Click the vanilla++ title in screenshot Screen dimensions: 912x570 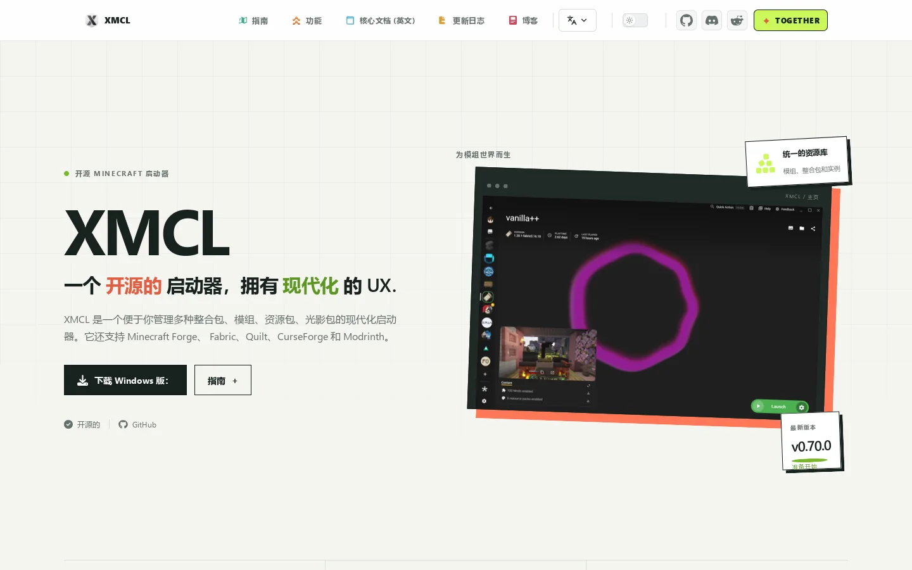coord(522,218)
